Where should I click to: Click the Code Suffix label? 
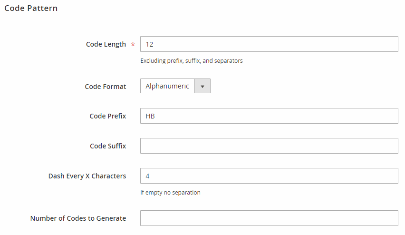108,146
